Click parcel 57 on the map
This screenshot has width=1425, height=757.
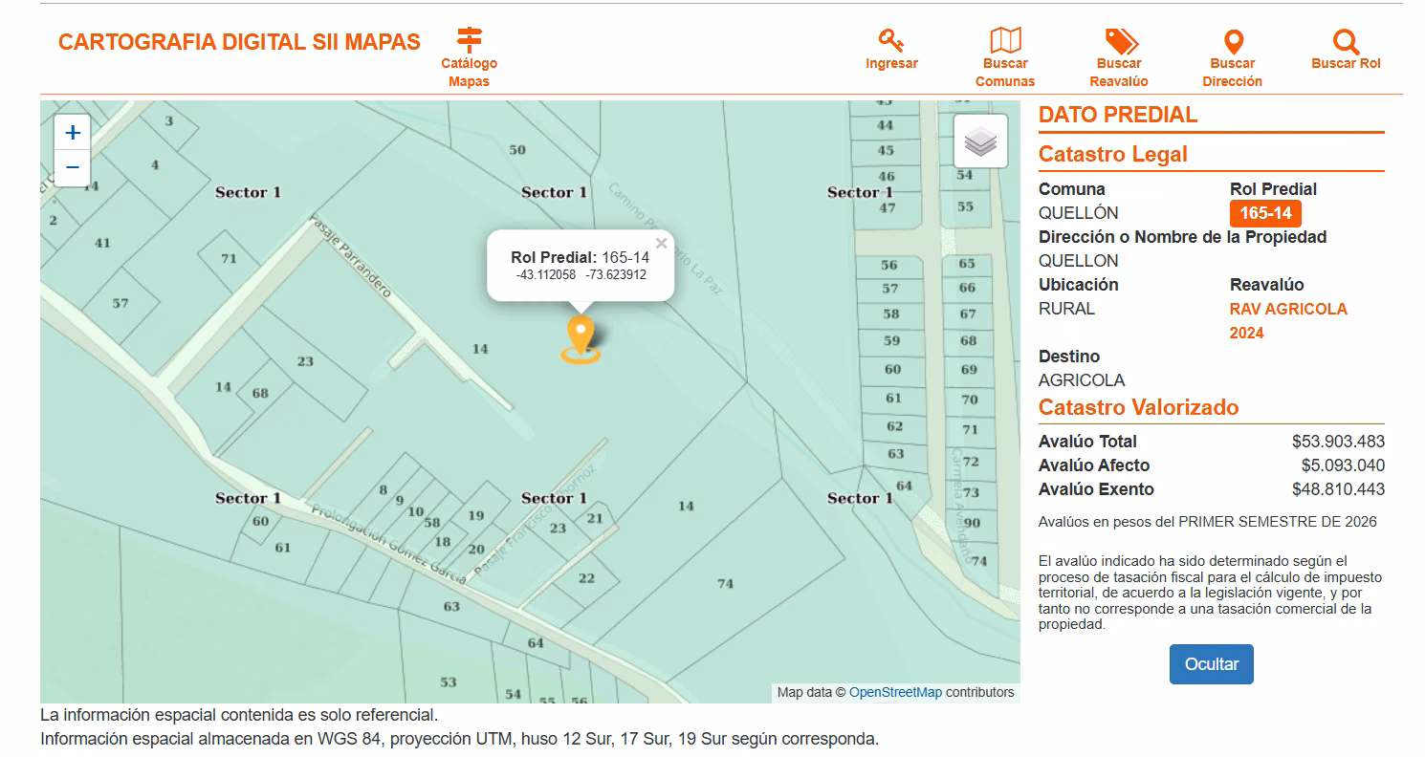120,304
